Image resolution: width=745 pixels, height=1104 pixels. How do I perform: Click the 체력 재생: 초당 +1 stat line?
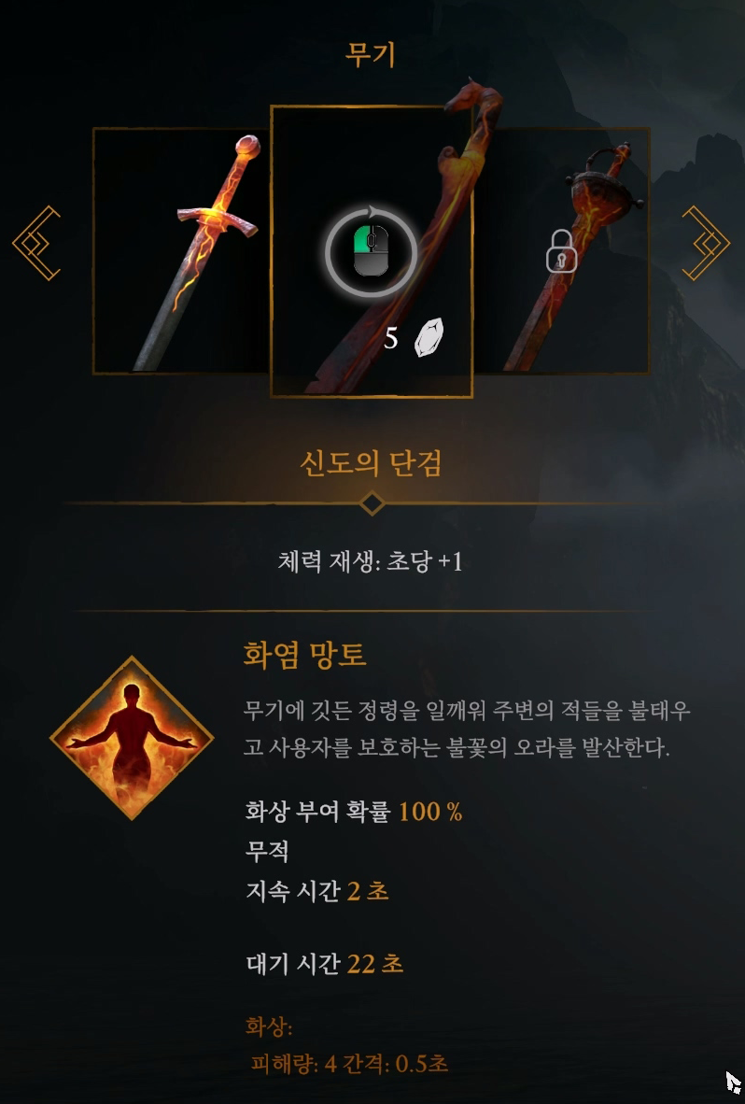371,562
